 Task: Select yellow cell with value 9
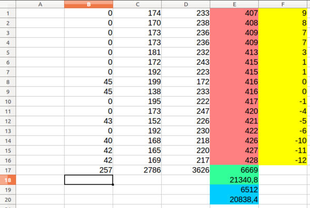[x=283, y=13]
